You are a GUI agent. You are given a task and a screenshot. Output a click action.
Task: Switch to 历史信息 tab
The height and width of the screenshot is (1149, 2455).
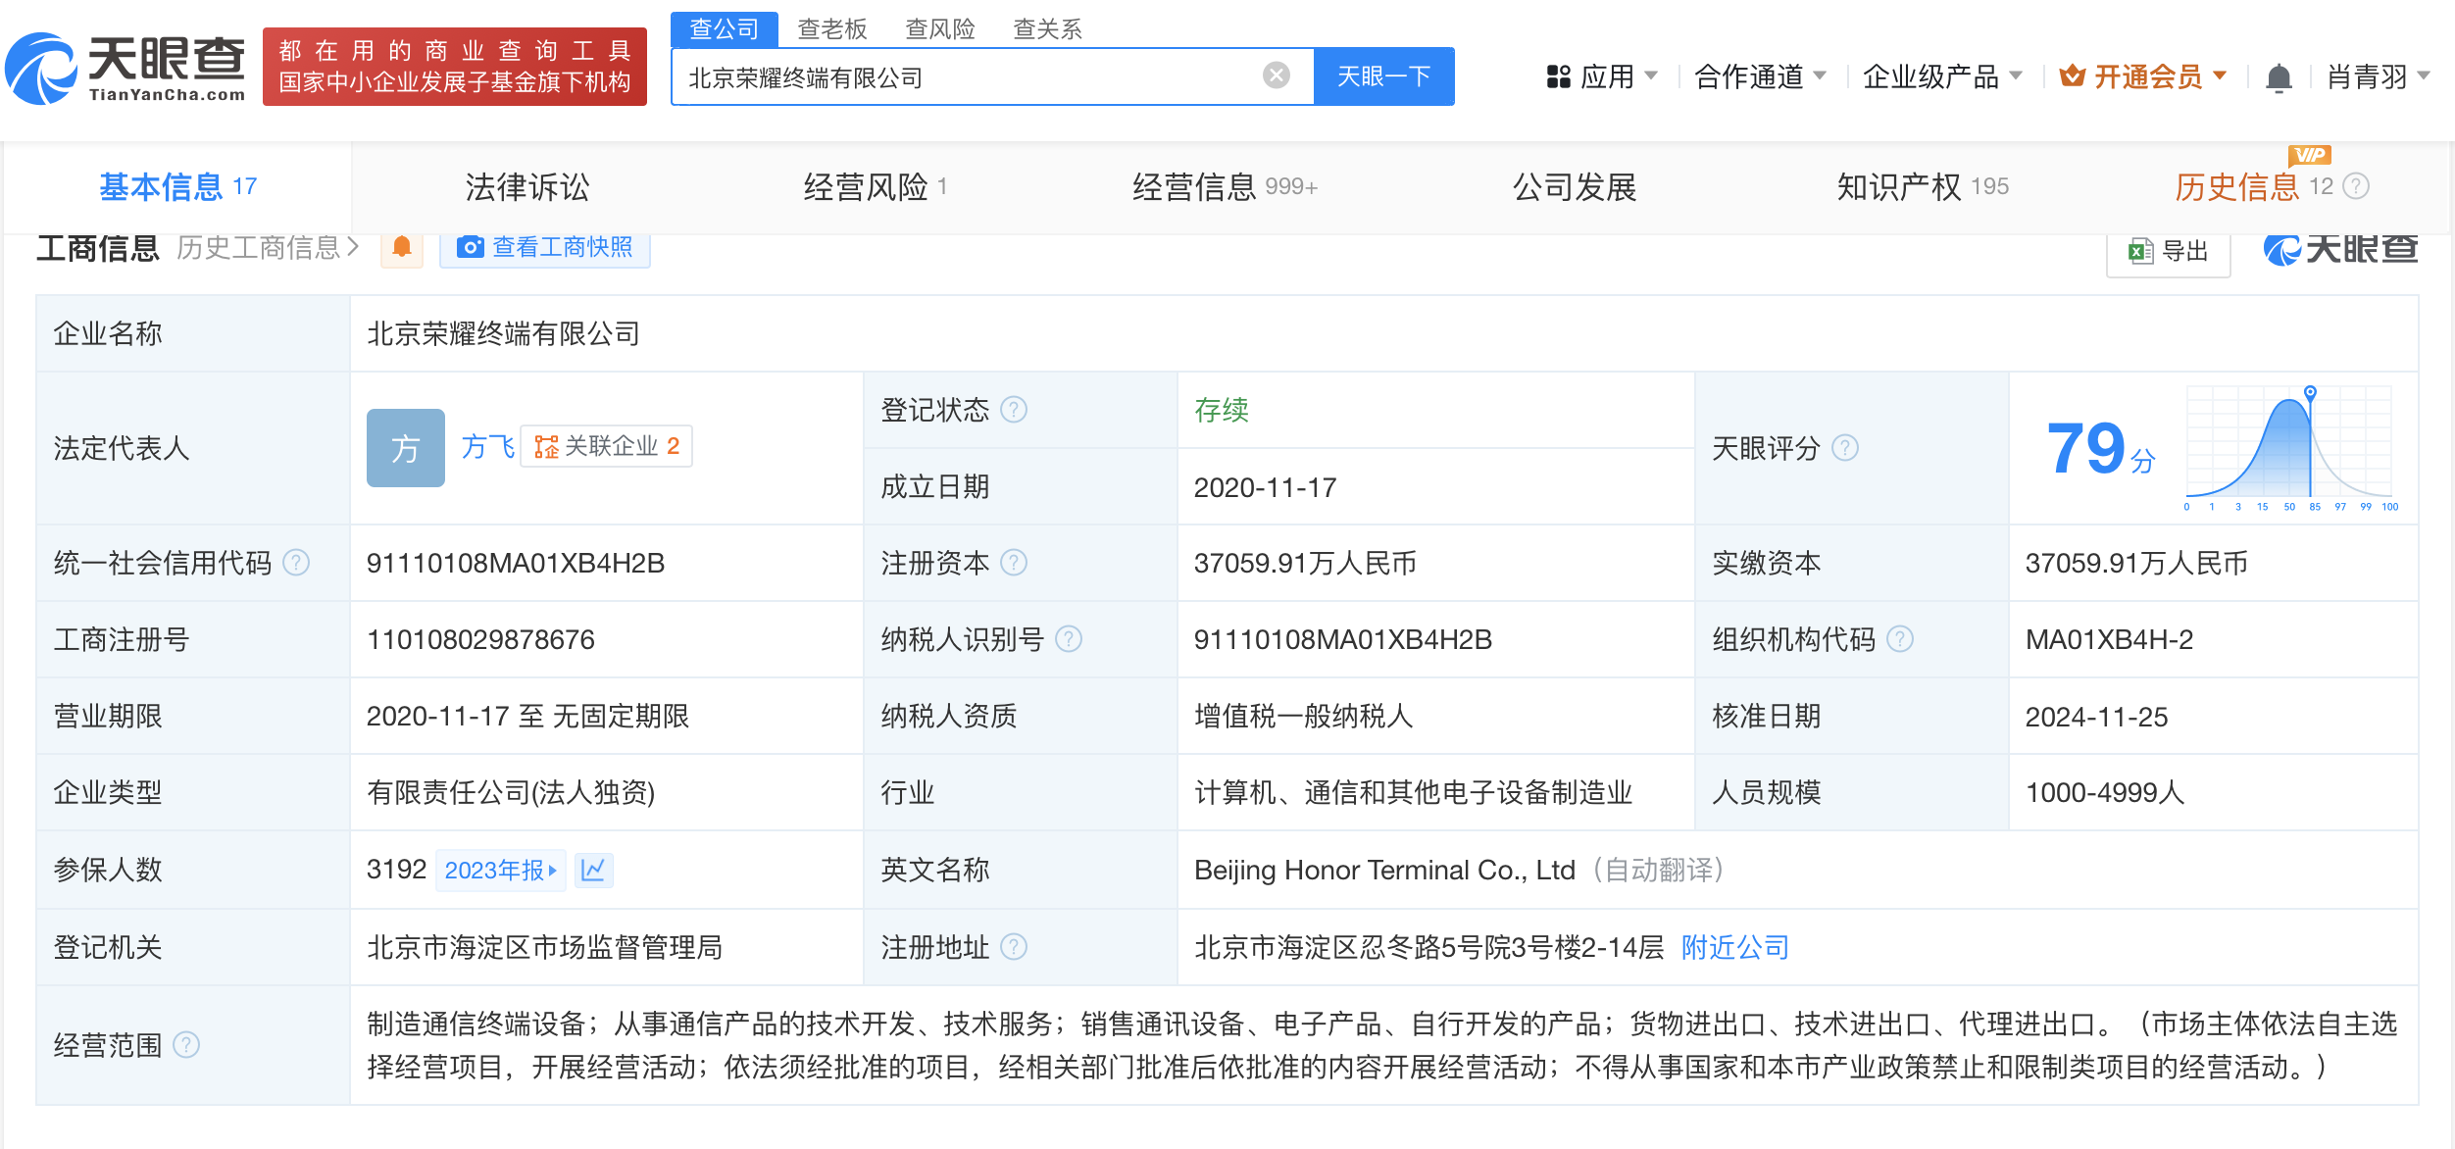2253,186
